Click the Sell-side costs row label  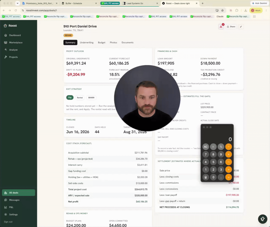pos(76,183)
